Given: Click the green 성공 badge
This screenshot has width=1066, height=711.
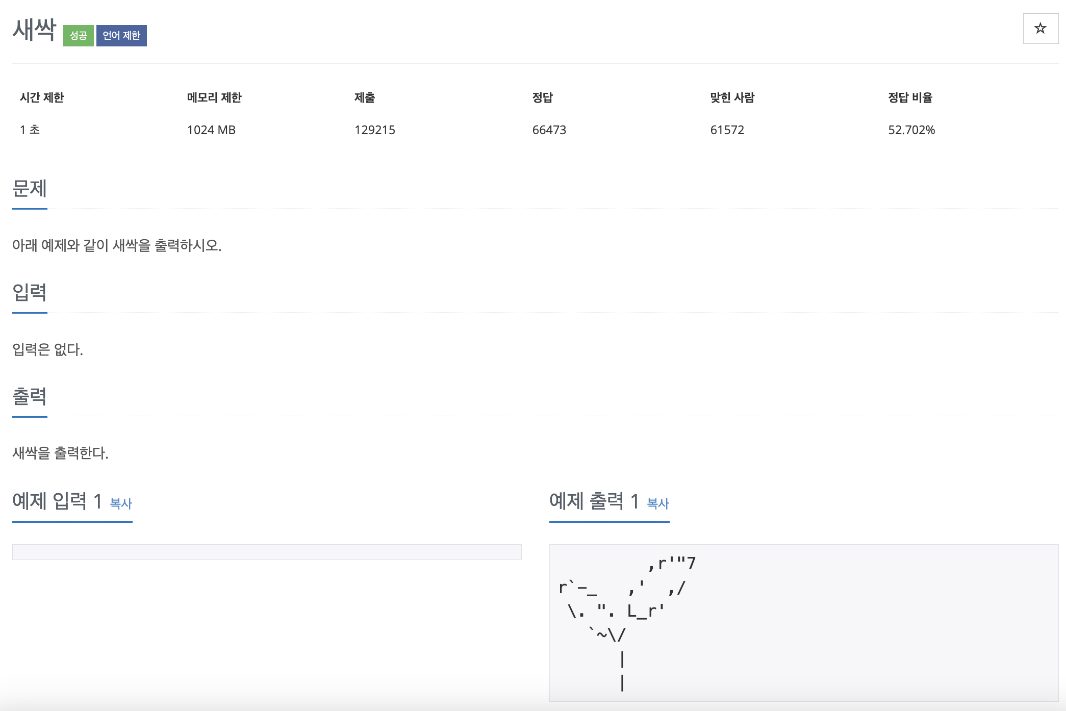Looking at the screenshot, I should click(x=78, y=36).
